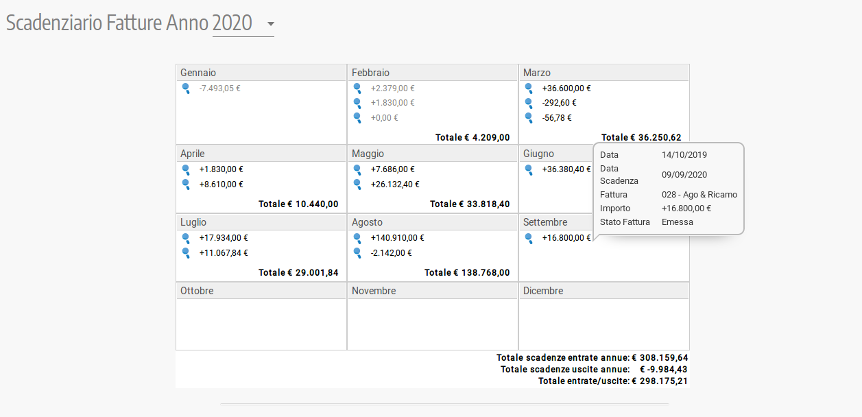This screenshot has height=417, width=862.
Task: Click magnifier icon next to -2.142,00 €
Action: click(357, 253)
